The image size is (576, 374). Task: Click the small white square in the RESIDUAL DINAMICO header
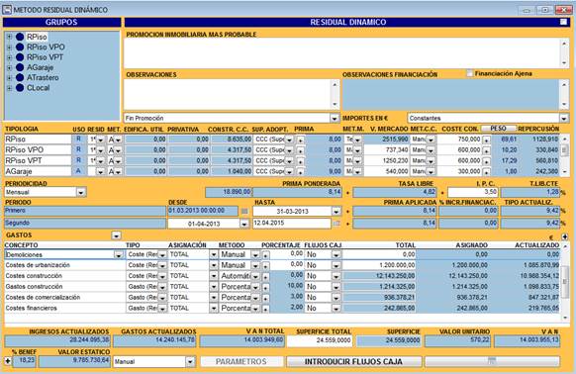[563, 22]
